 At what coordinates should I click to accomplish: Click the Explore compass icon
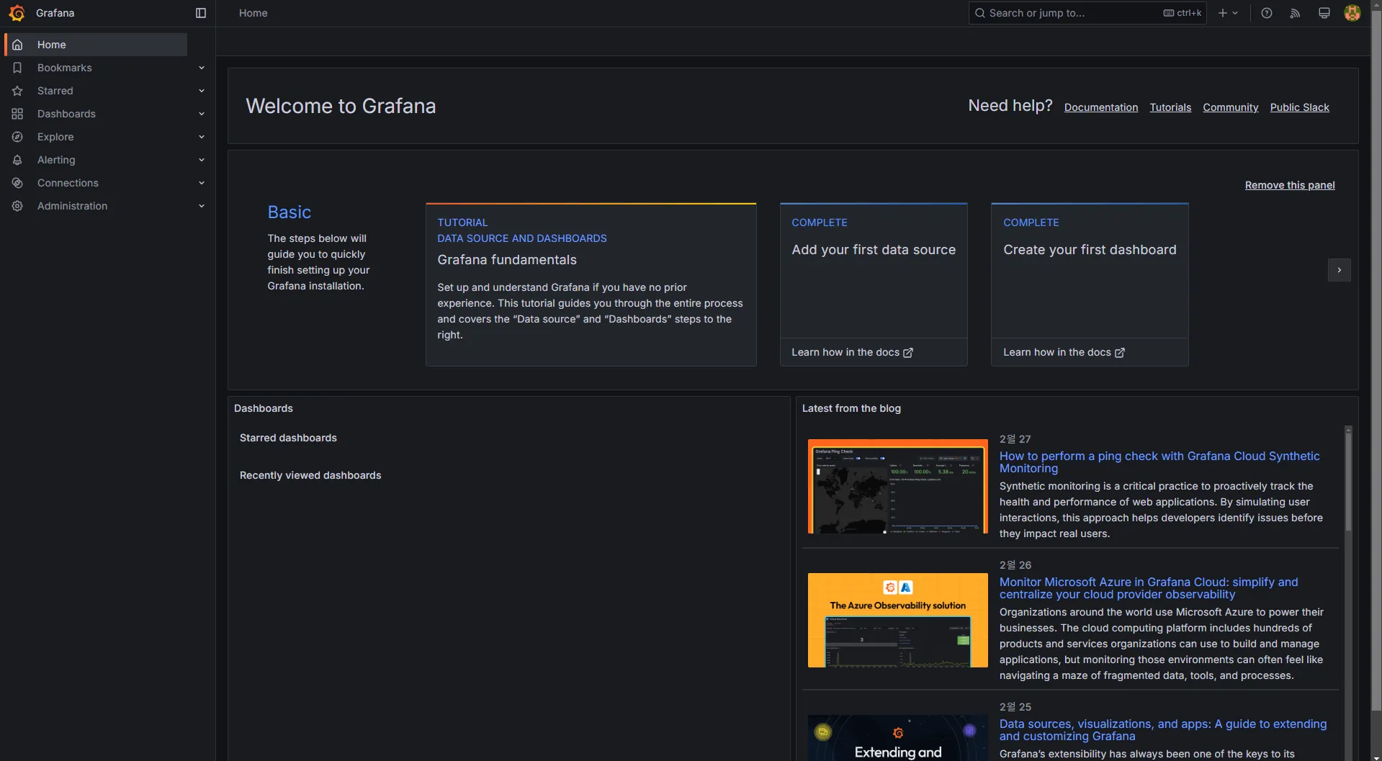(17, 137)
